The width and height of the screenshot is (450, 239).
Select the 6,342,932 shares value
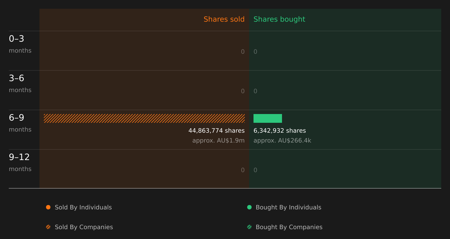click(280, 131)
